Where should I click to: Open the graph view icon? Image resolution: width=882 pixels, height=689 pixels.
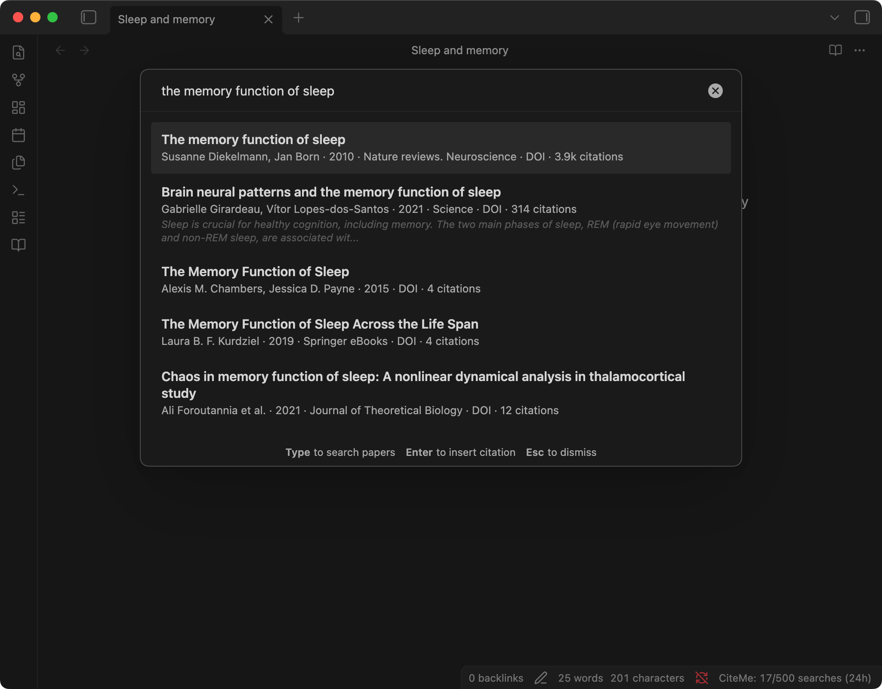[x=19, y=80]
